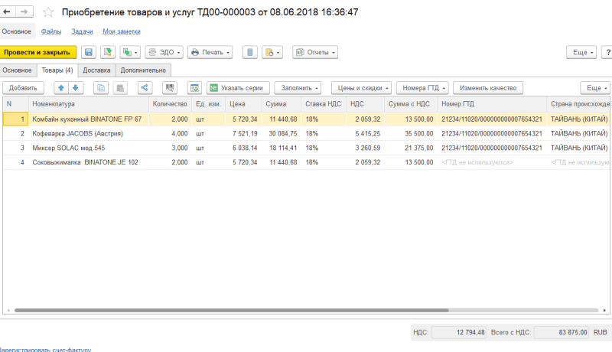Switch to the Доставка tab

(x=96, y=70)
